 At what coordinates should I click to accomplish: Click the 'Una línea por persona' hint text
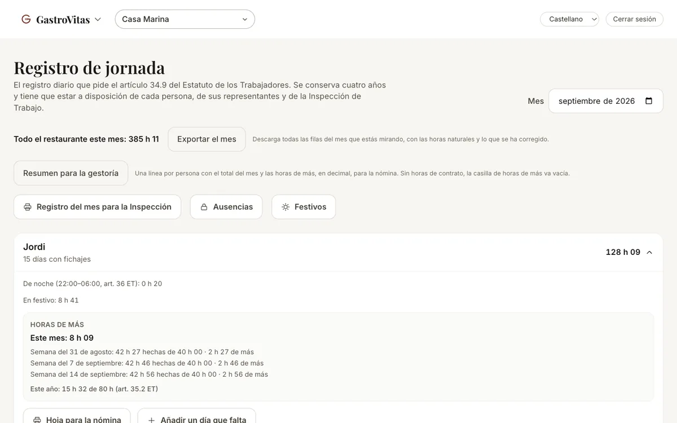tap(352, 173)
